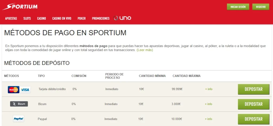This screenshot has width=273, height=126.
Task: Click the Cantidad Mínima header
Action: [152, 76]
